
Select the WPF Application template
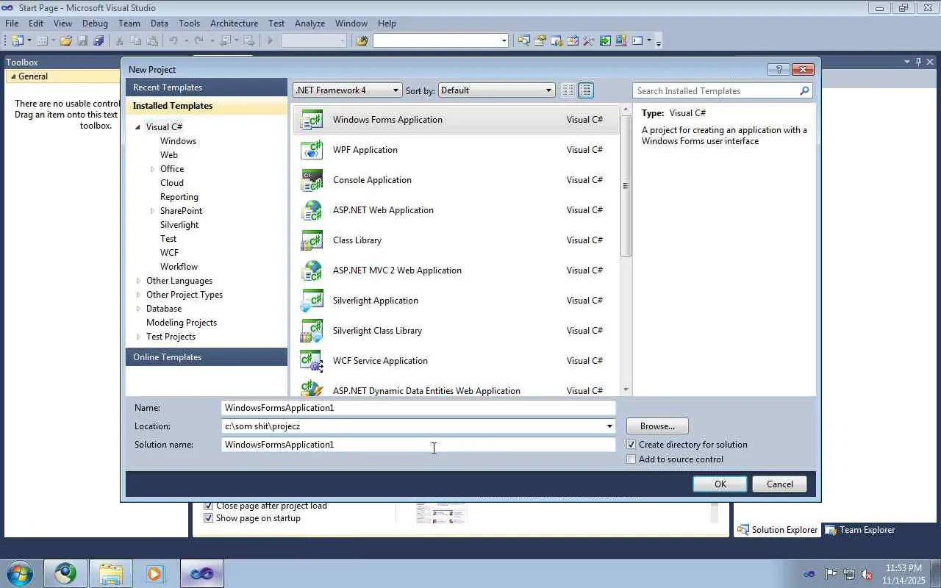coord(456,150)
